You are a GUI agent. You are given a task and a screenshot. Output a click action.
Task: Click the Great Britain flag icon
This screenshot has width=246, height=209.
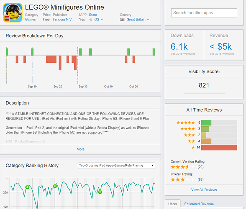[x=122, y=20]
